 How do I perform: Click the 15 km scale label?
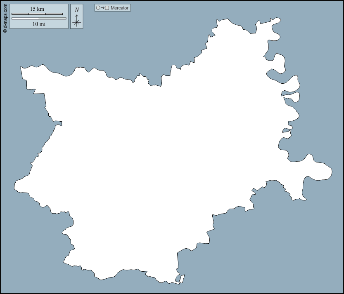pyautogui.click(x=37, y=9)
